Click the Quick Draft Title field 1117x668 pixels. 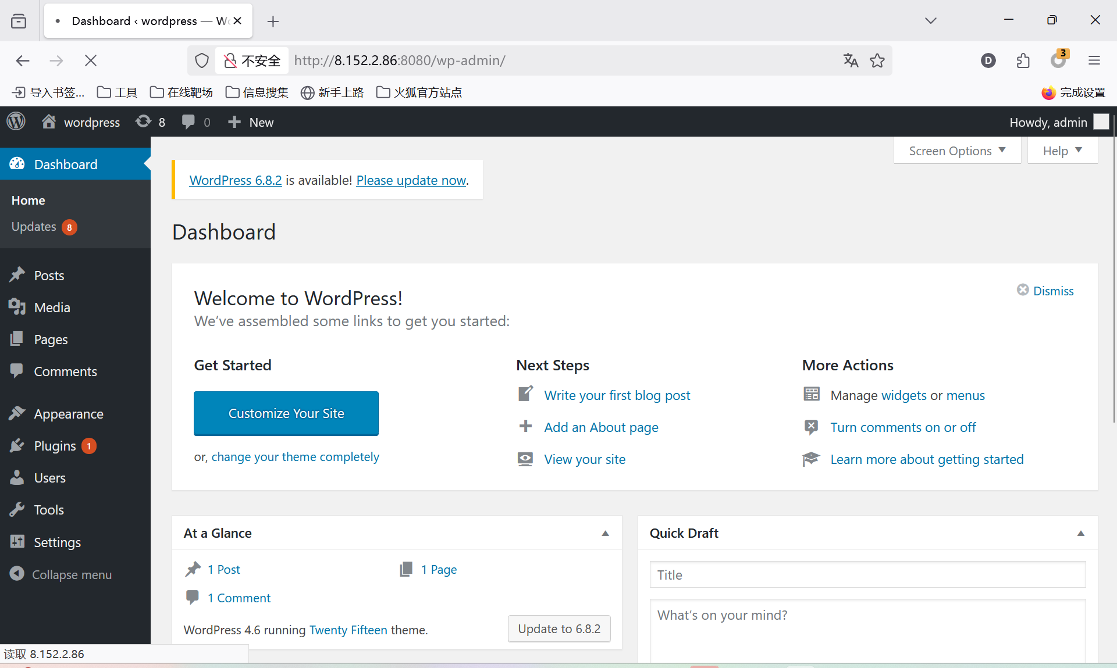867,574
